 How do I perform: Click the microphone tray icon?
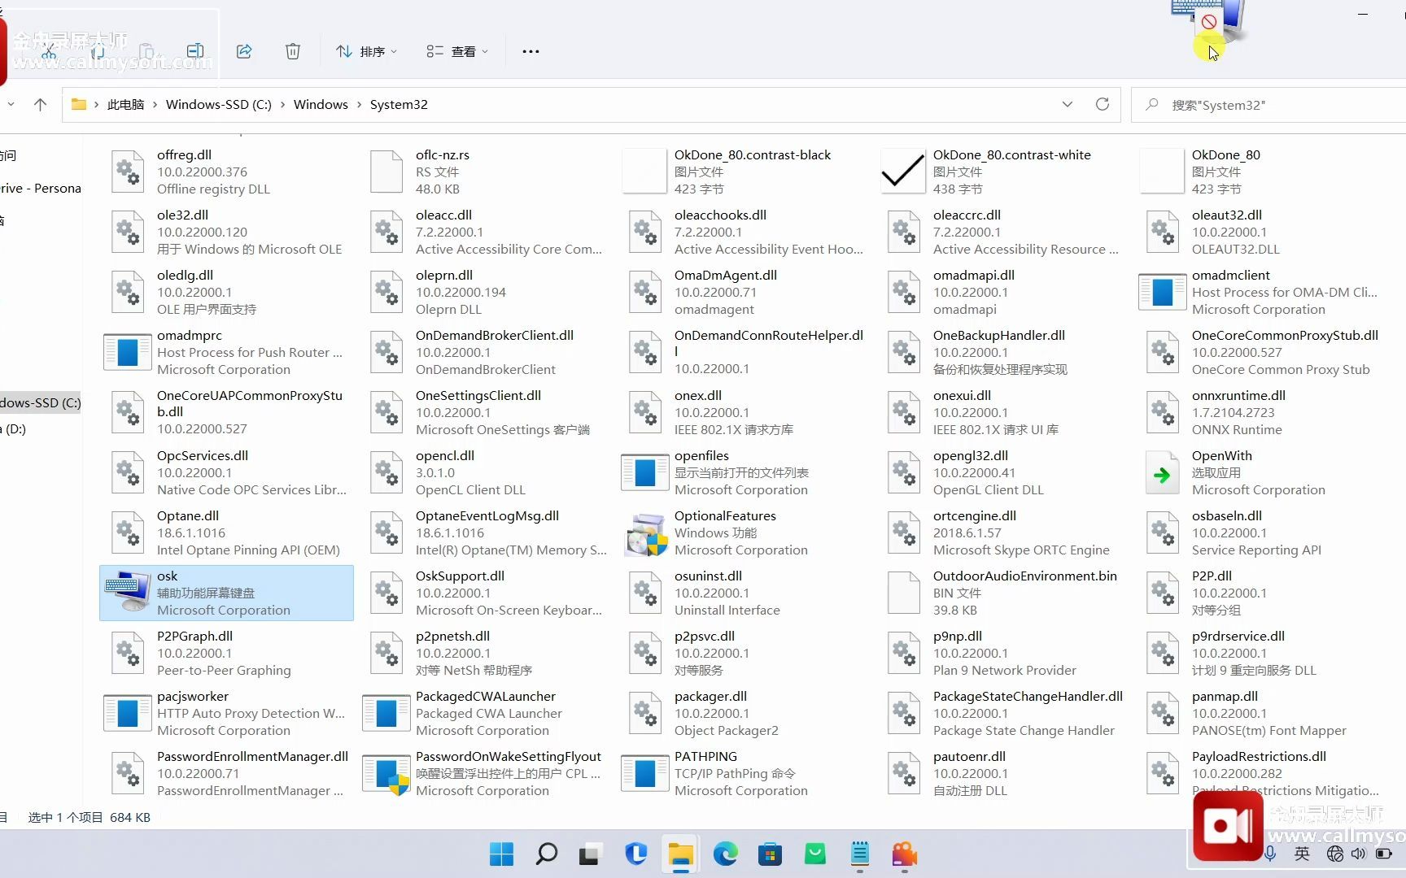tap(1270, 854)
